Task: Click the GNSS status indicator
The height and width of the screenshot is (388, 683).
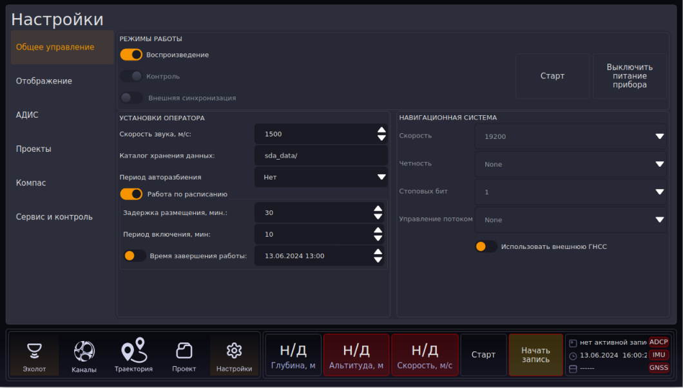Action: coord(659,368)
